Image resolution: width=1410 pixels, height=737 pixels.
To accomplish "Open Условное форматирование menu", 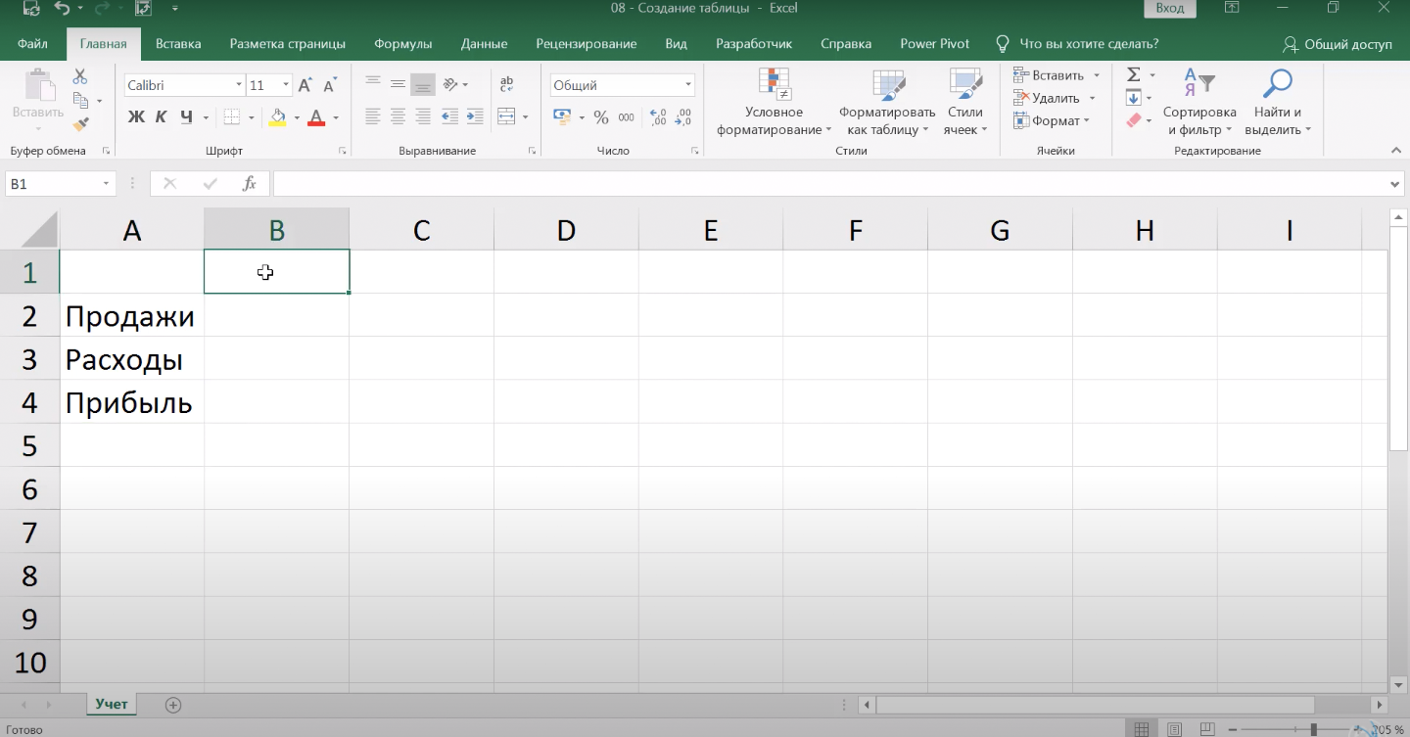I will click(774, 104).
